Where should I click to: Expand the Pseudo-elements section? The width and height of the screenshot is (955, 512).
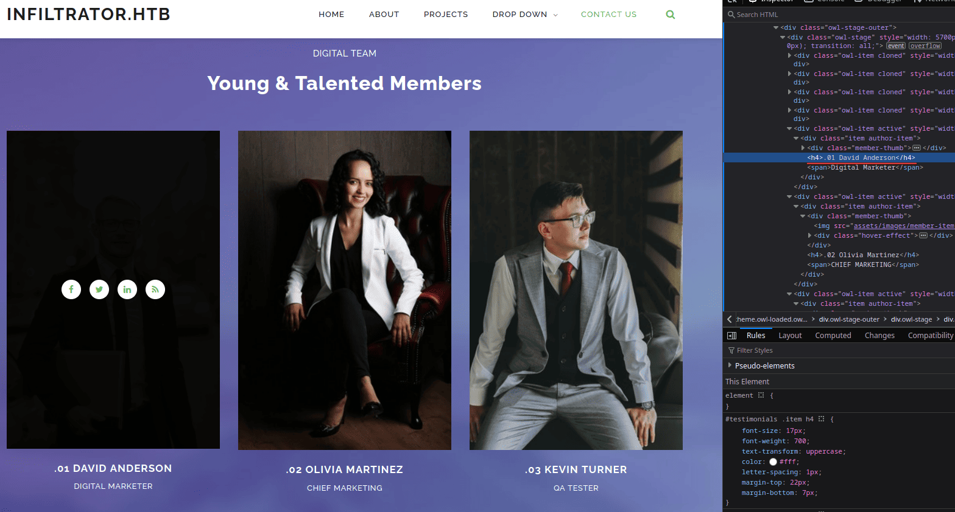730,365
